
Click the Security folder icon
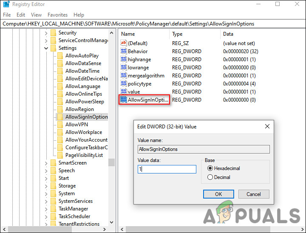tap(53, 33)
